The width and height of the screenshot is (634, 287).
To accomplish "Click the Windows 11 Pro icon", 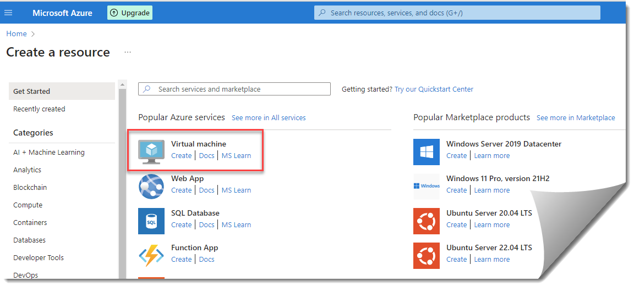I will (x=426, y=186).
